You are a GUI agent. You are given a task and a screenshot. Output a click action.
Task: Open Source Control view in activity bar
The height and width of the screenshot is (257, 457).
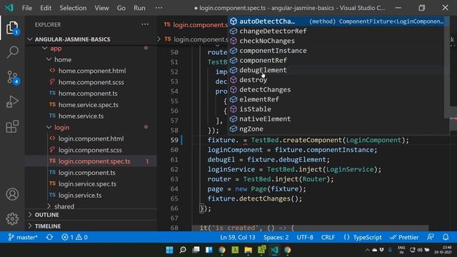[x=12, y=78]
